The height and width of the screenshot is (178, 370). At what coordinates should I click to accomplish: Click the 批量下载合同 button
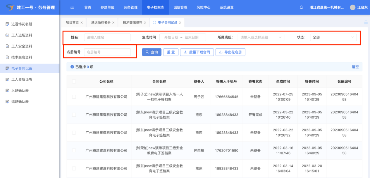(x=197, y=52)
